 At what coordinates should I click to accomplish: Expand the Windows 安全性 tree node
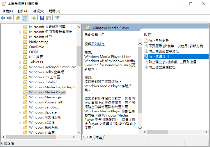[x=20, y=123]
